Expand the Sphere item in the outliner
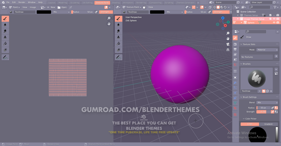Image resolution: width=281 pixels, height=146 pixels. [x=241, y=23]
